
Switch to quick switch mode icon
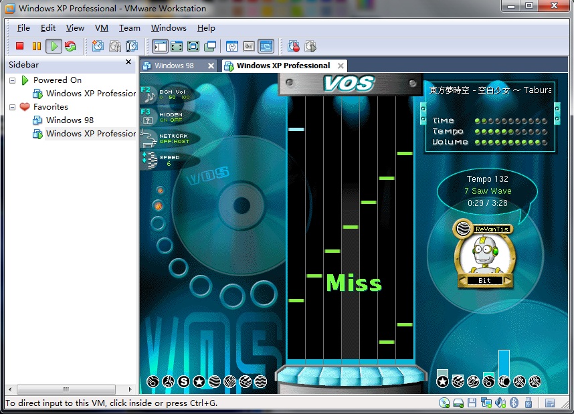point(177,46)
